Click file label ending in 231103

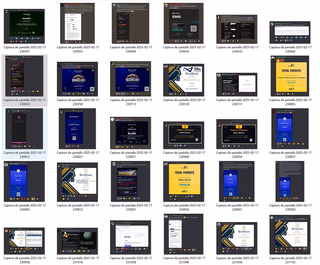pyautogui.click(x=290, y=260)
